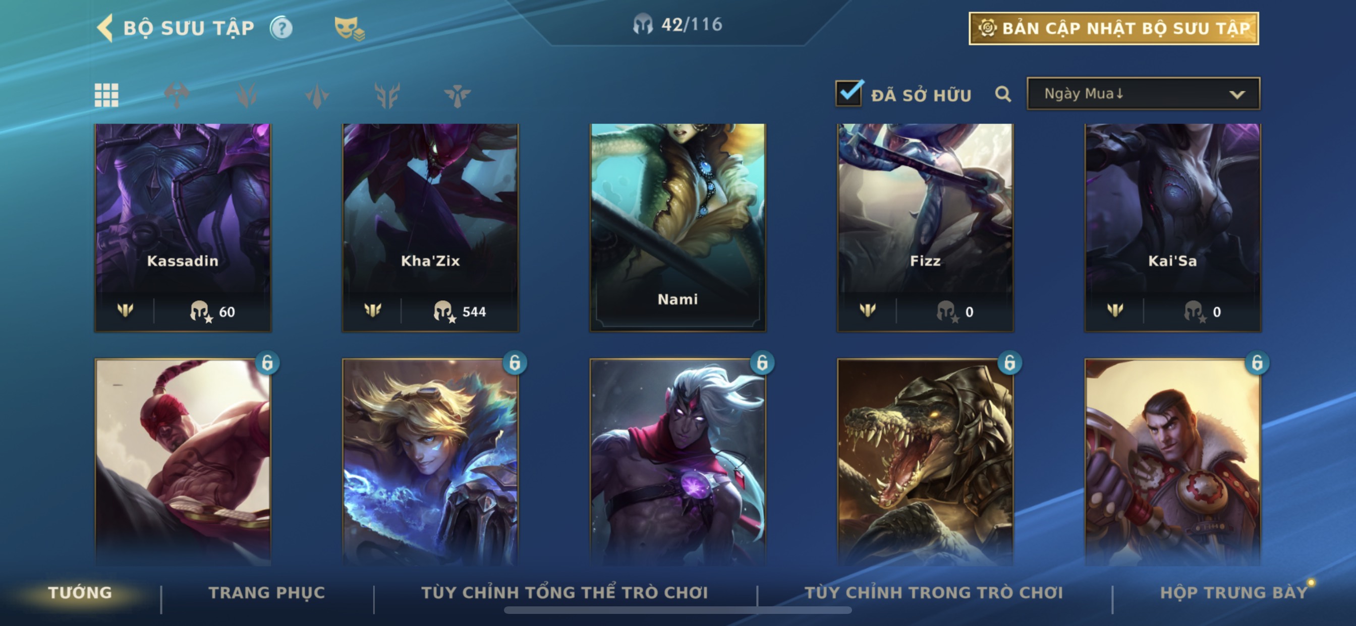Screen dimensions: 1356x626
Task: Open the champion search magnifier
Action: [1003, 94]
